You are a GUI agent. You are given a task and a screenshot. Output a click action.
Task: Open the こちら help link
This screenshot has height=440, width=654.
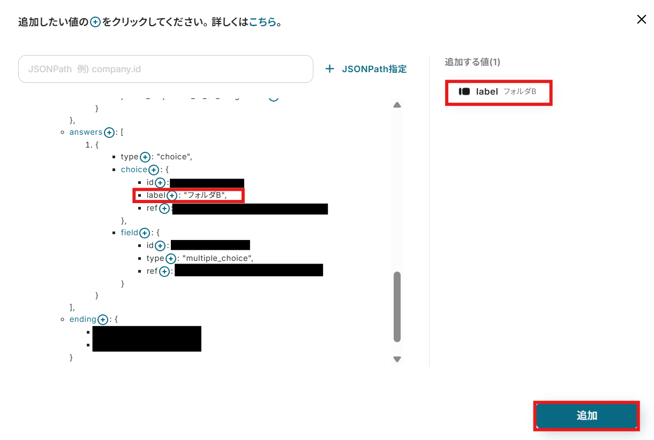[x=262, y=22]
